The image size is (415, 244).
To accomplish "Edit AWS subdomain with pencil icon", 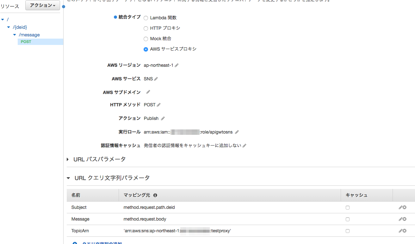I will coord(148,92).
